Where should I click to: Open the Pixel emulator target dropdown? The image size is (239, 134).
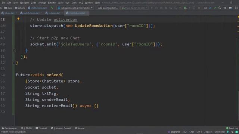pos(134,8)
